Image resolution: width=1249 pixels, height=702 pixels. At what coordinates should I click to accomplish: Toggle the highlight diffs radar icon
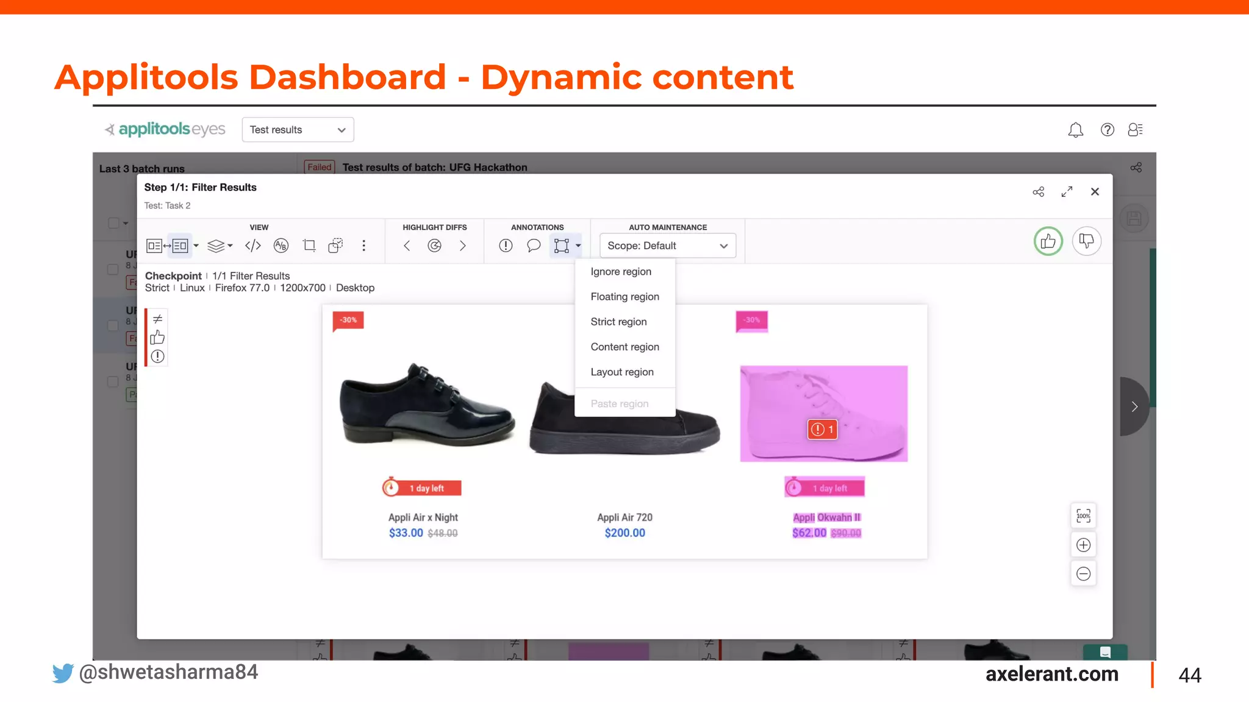coord(434,246)
